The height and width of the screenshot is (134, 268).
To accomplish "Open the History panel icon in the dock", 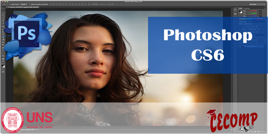I will click(236, 10).
